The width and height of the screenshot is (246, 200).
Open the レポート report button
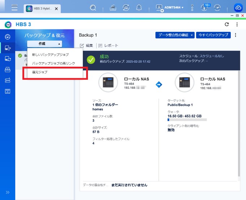[x=108, y=46]
